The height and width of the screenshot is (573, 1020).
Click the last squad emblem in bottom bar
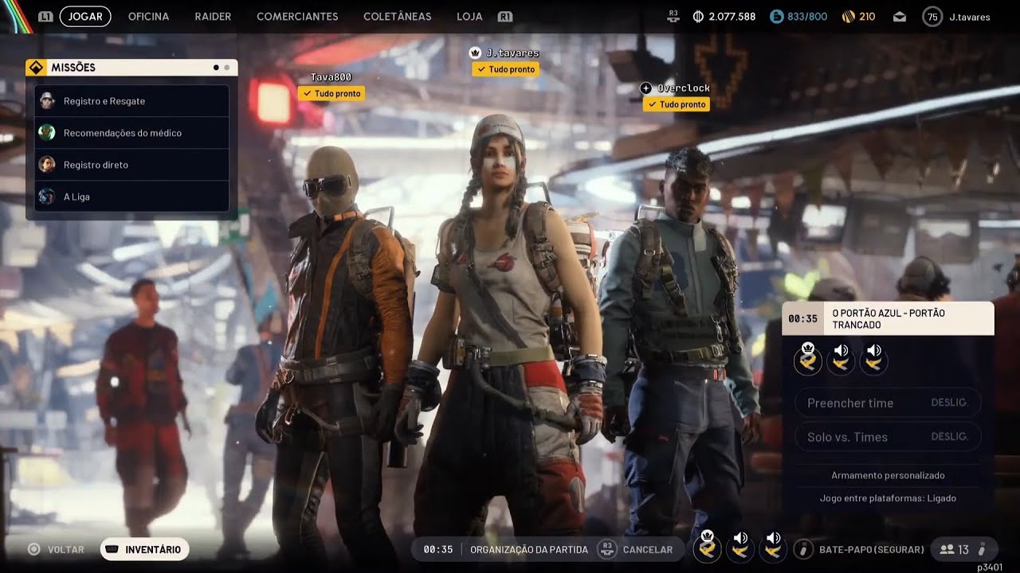pos(772,548)
